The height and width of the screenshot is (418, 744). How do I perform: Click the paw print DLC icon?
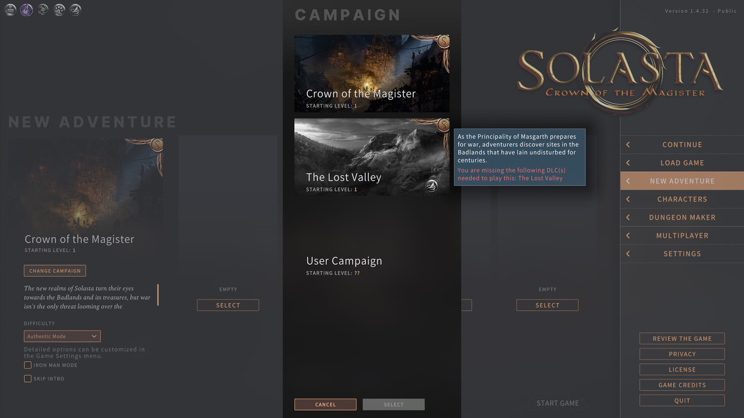tap(59, 10)
